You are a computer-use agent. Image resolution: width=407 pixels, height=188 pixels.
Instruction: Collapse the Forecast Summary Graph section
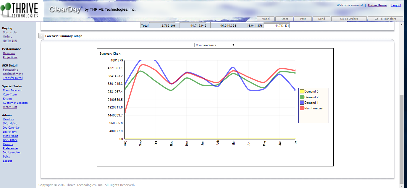tap(41, 36)
